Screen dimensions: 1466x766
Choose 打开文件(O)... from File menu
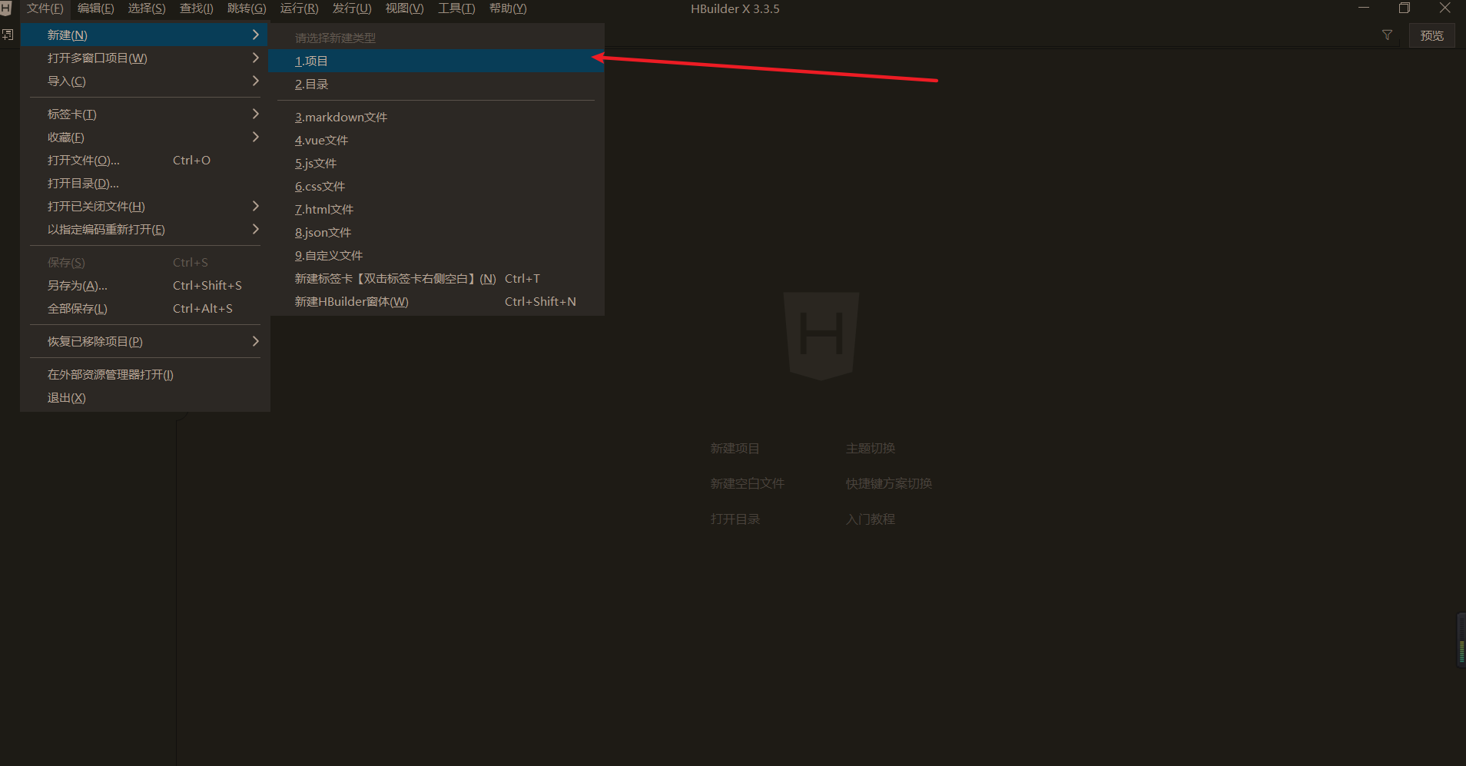click(145, 161)
